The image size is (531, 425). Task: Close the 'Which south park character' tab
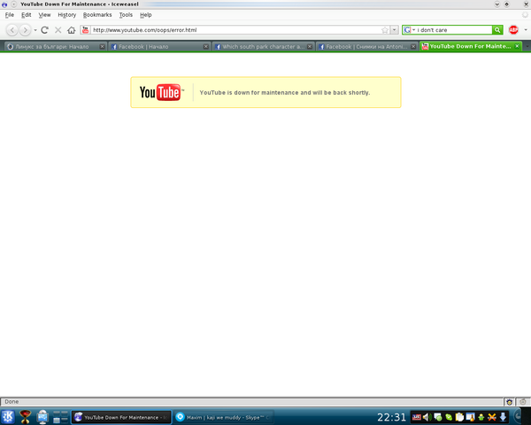[x=310, y=47]
